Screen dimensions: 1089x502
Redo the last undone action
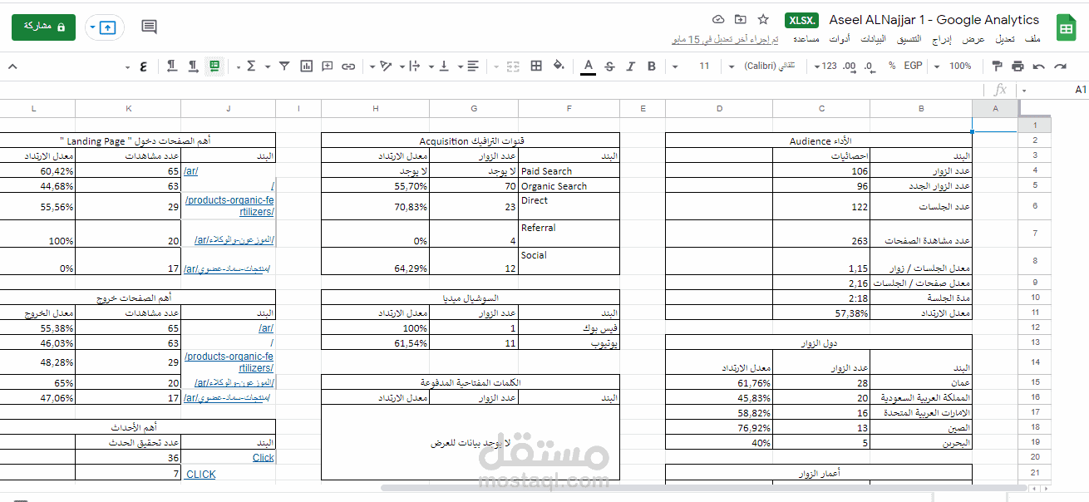[x=1038, y=66]
